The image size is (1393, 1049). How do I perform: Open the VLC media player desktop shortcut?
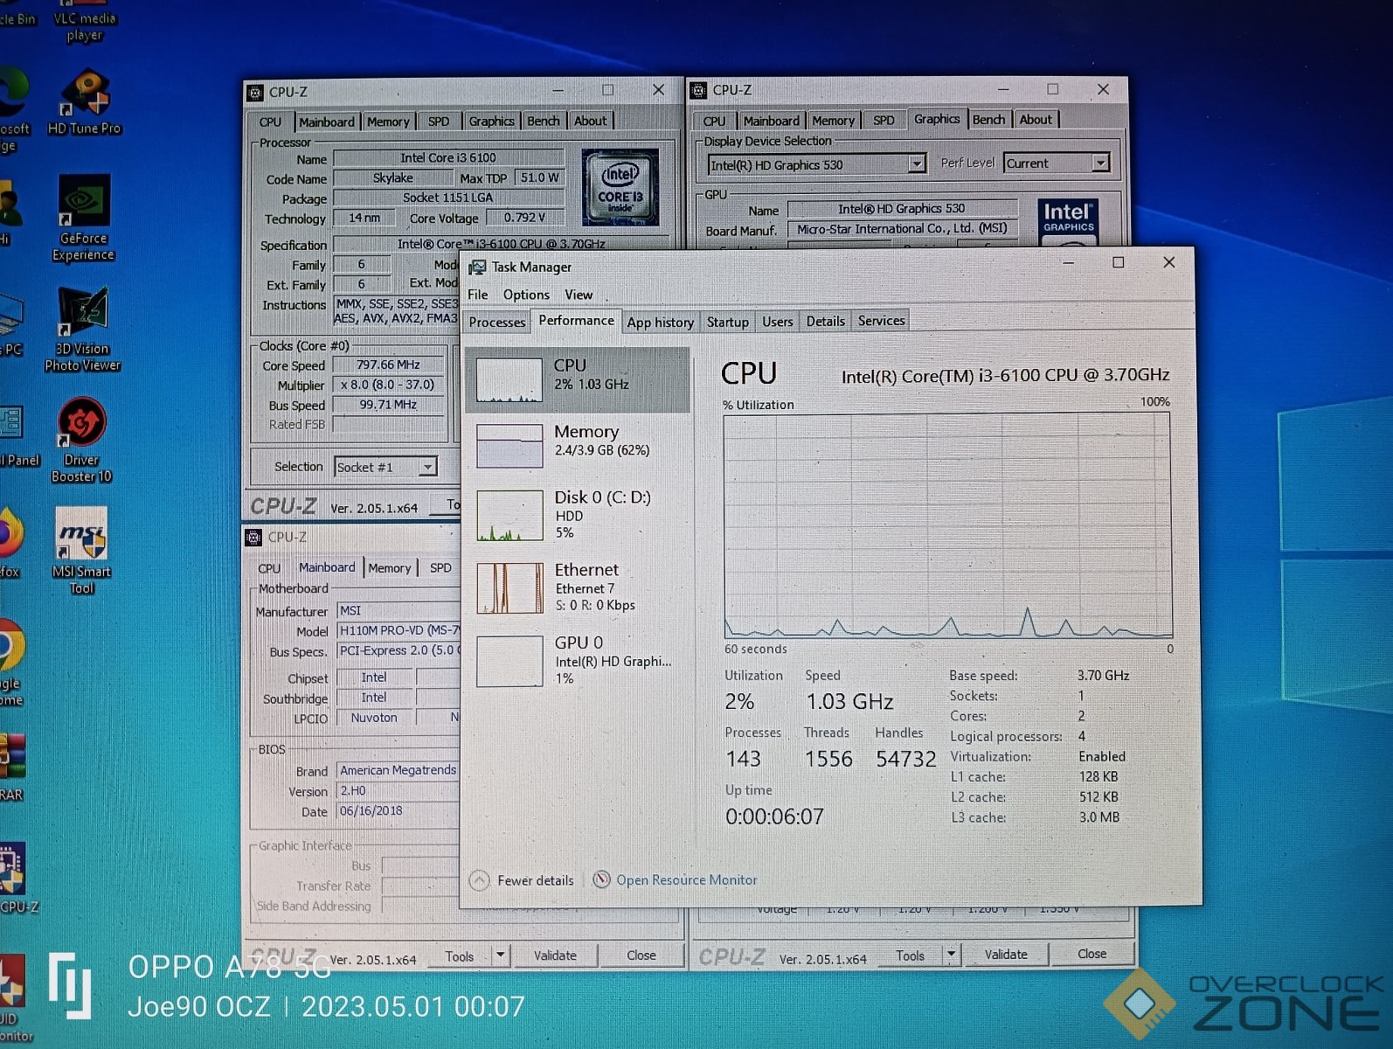pos(84,23)
